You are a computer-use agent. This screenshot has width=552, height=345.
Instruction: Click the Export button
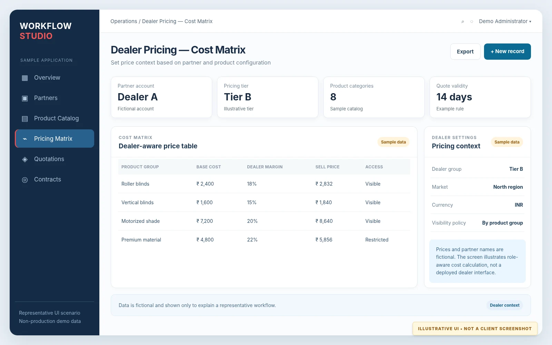pos(465,51)
